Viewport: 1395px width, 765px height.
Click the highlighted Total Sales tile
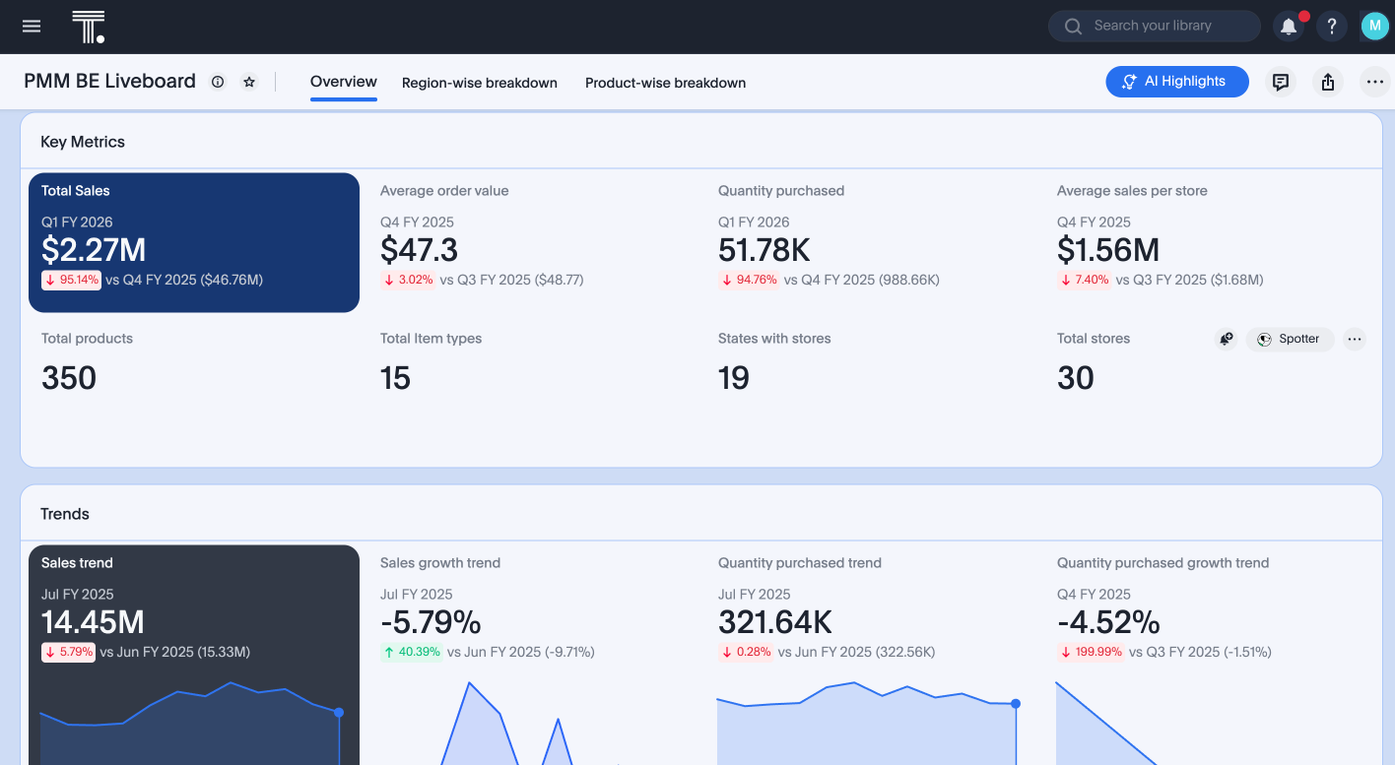pos(193,242)
